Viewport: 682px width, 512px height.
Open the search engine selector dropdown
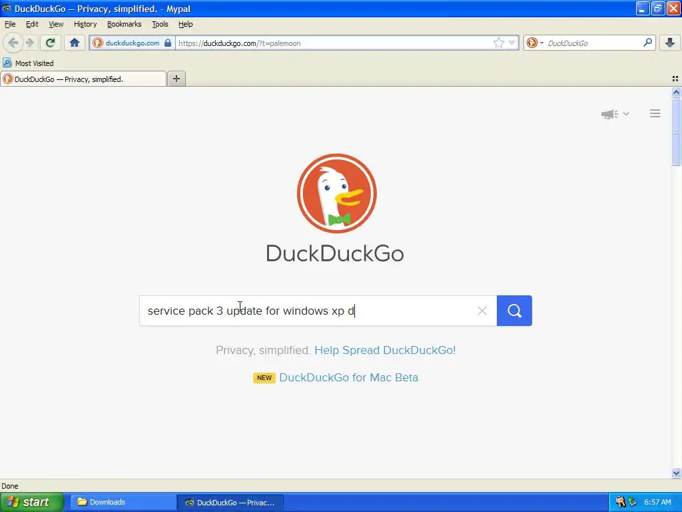pyautogui.click(x=535, y=43)
